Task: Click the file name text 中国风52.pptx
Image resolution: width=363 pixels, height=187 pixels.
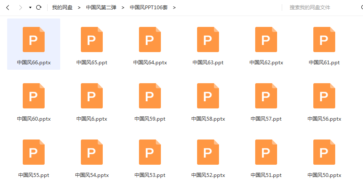Action: [208, 175]
